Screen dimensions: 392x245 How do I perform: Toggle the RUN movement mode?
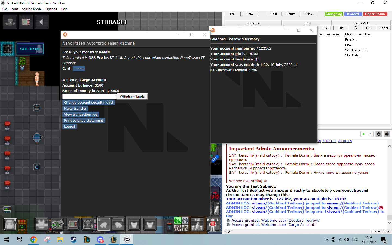197,225
